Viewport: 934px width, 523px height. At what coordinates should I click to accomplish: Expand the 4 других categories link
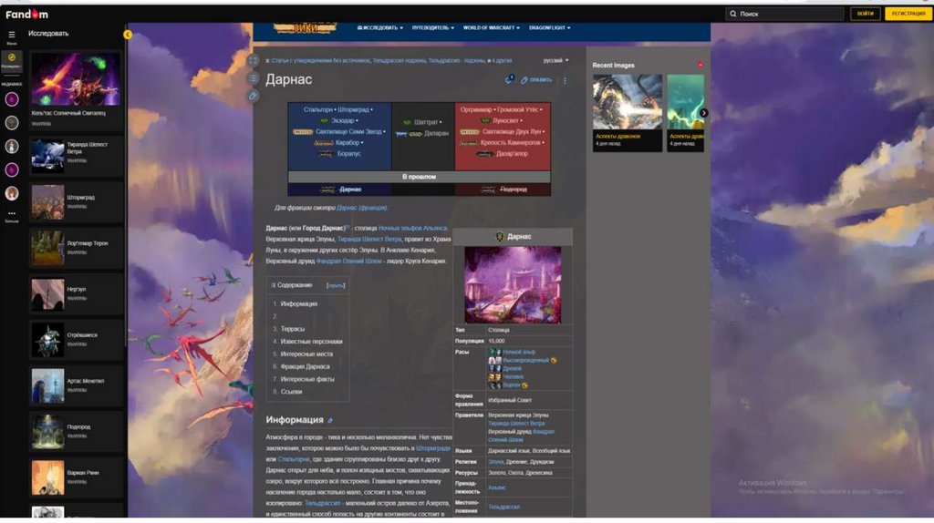pos(502,61)
